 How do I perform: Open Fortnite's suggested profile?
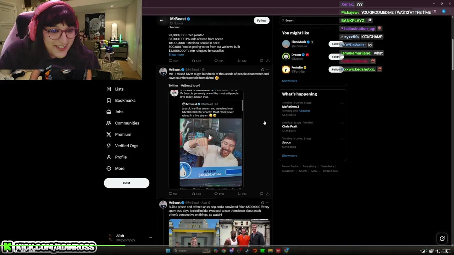(x=297, y=68)
